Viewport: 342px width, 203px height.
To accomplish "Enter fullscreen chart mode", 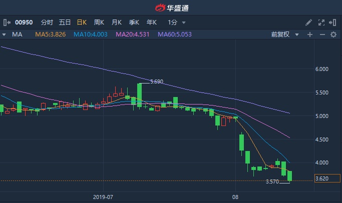I will [x=321, y=22].
